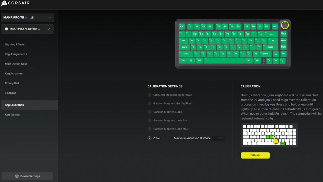This screenshot has height=182, width=323.
Task: Select the CAPS key on the keyboard image
Action: tap(184, 47)
